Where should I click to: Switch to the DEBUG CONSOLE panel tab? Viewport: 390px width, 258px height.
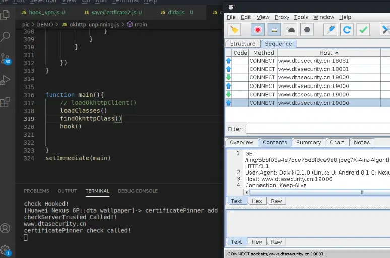tap(138, 191)
